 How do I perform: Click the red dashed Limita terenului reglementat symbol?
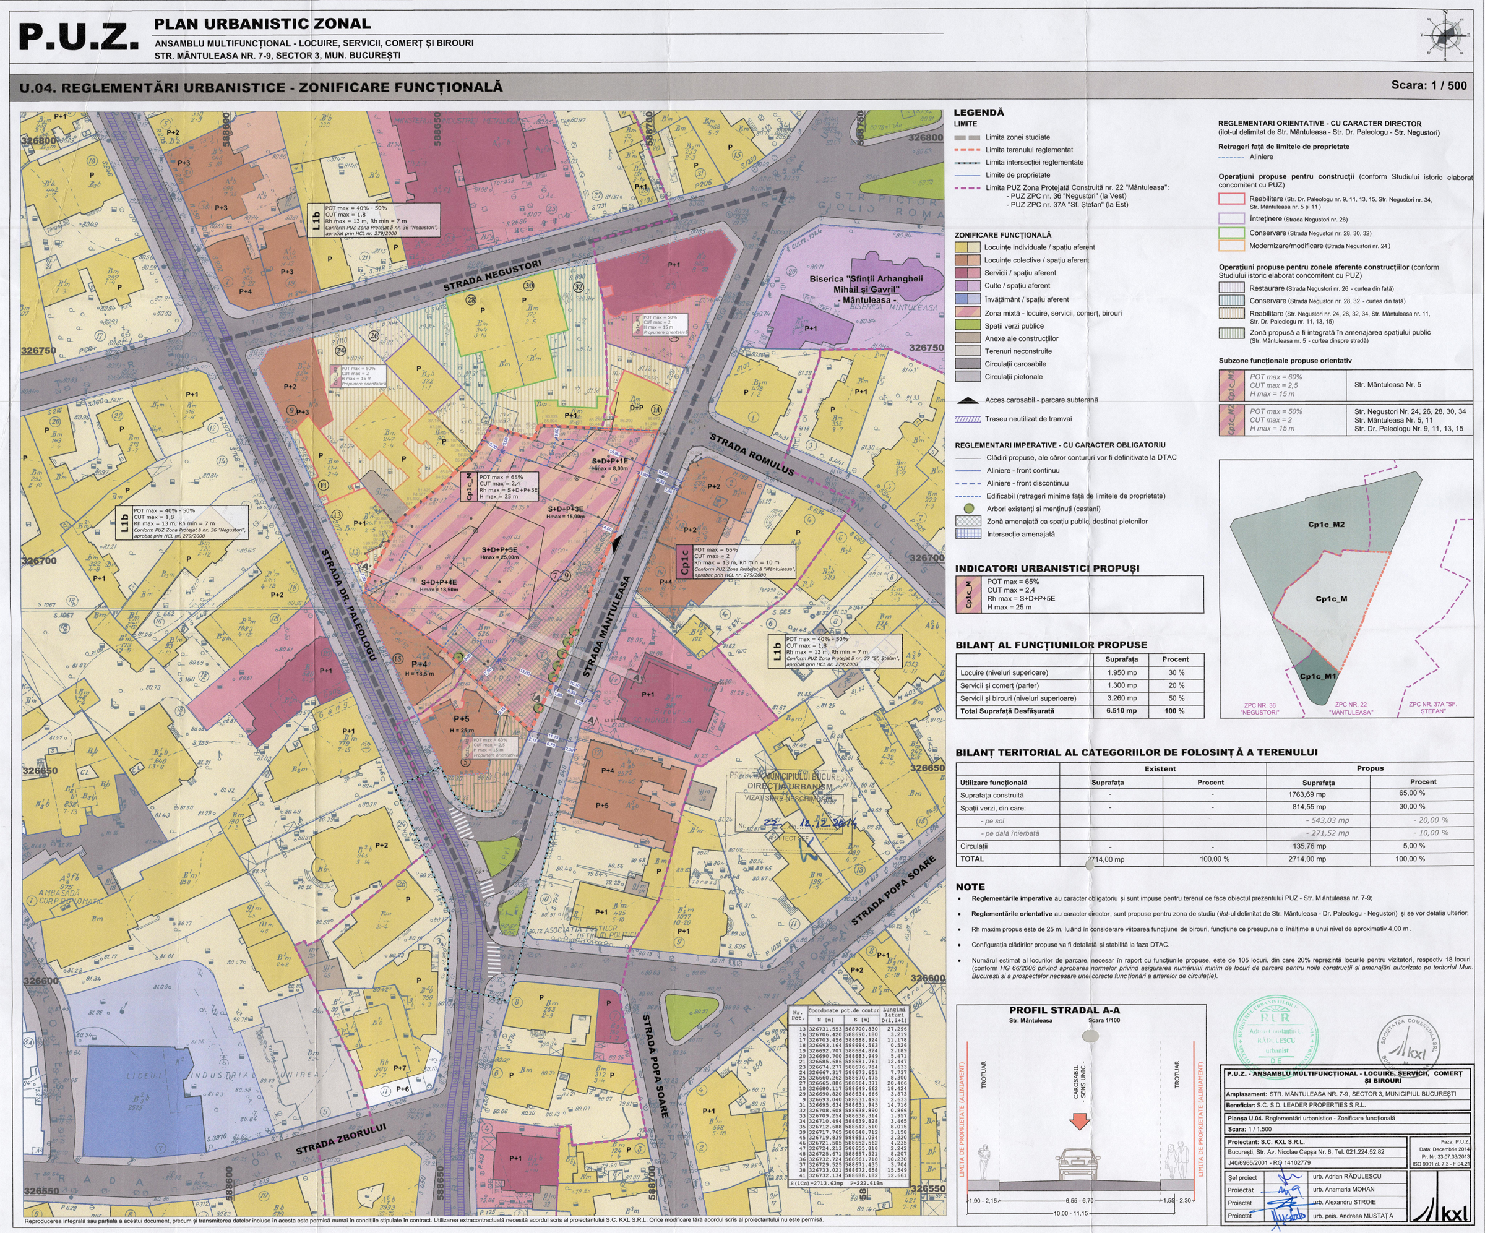pyautogui.click(x=966, y=150)
